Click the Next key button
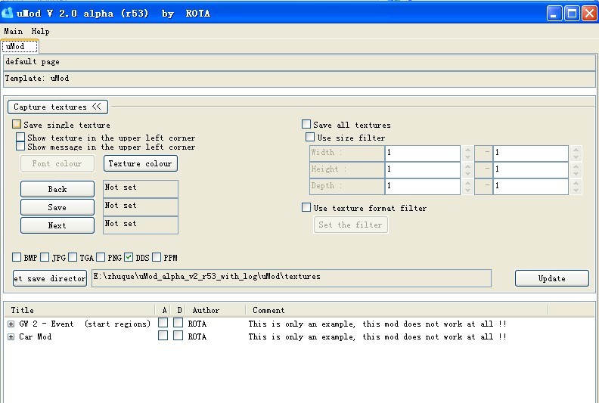 coord(57,225)
